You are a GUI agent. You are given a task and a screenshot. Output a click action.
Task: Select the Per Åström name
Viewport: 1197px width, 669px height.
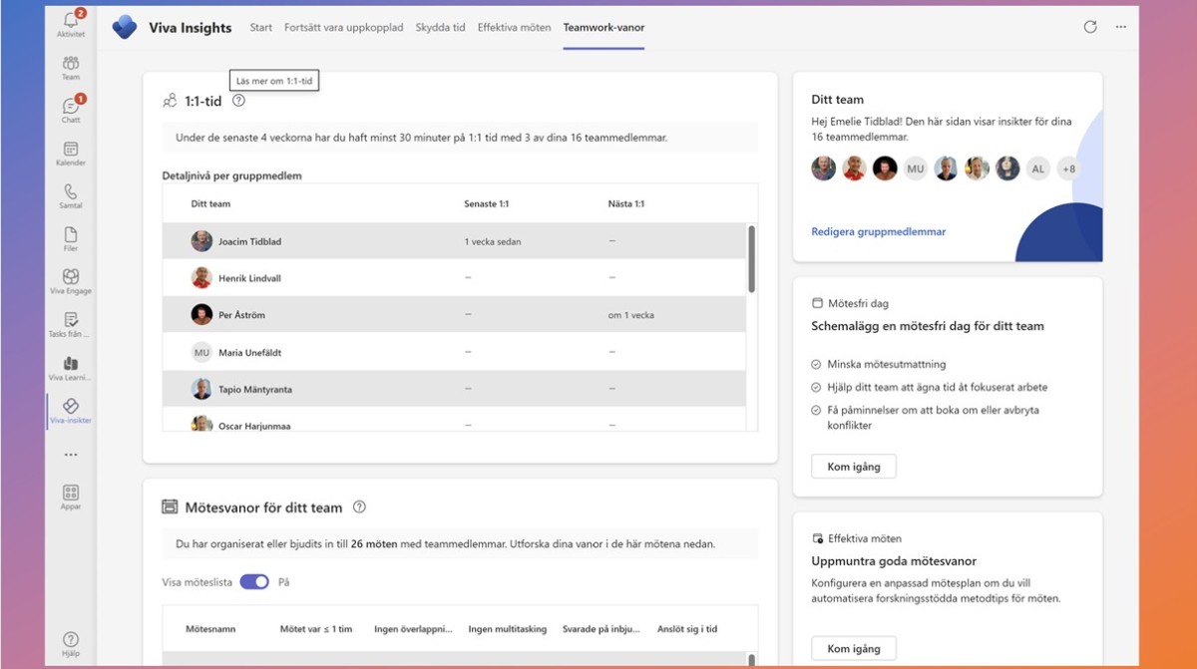241,315
